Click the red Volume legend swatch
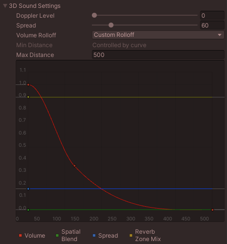Image resolution: width=227 pixels, height=244 pixels. tap(20, 236)
